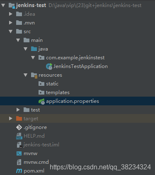This screenshot has height=175, width=155.
Task: Click the project path D:\java\vip text
Action: coord(95,5)
